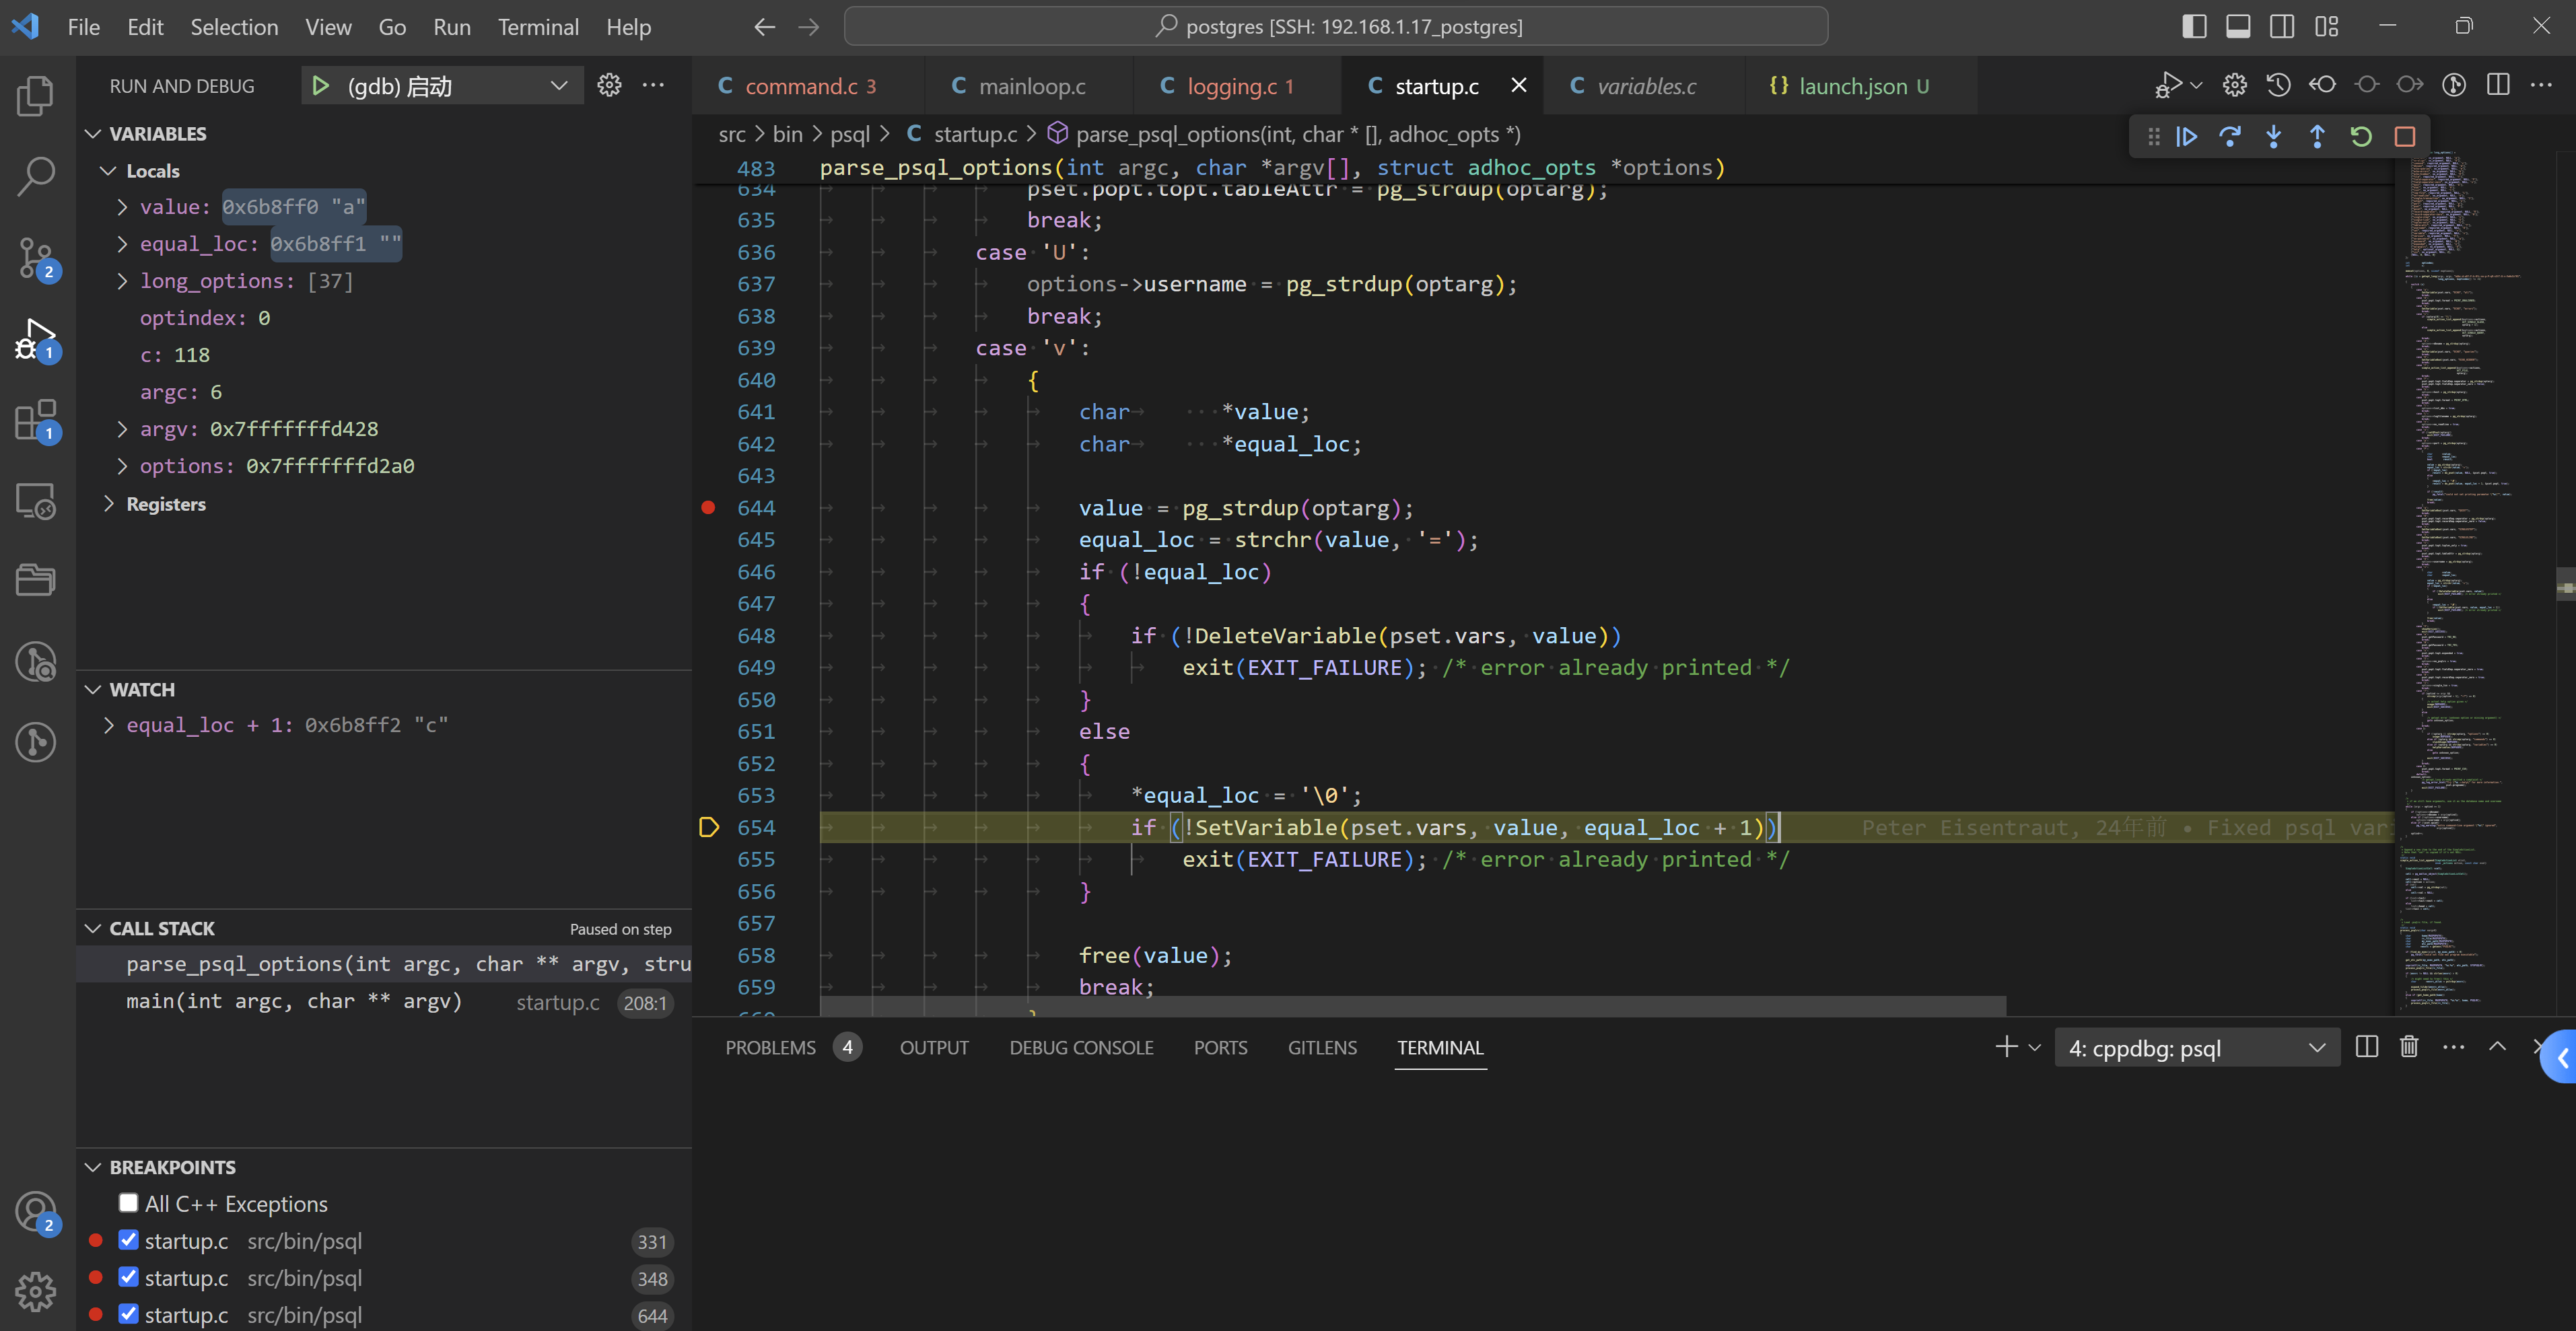2576x1331 pixels.
Task: Select main frame in call stack
Action: coord(294,1002)
